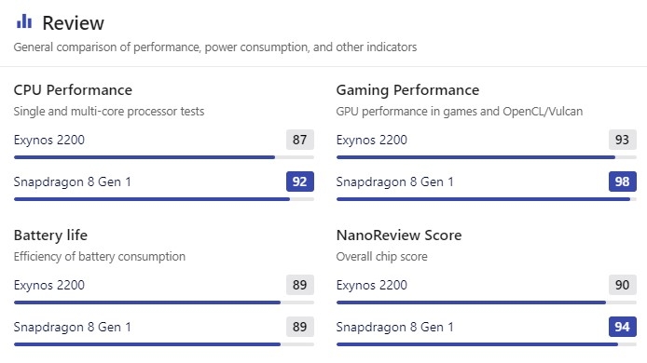Click Snapdragon 8 Gen 1 battery score 89
The width and height of the screenshot is (647, 363).
pos(300,327)
